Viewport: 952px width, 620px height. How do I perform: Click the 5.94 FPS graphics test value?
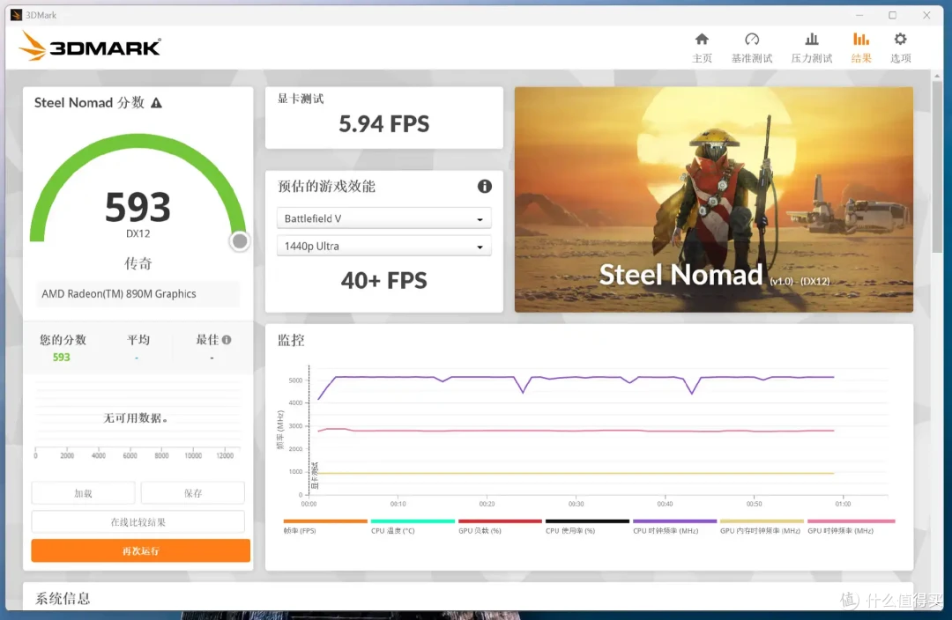[383, 124]
